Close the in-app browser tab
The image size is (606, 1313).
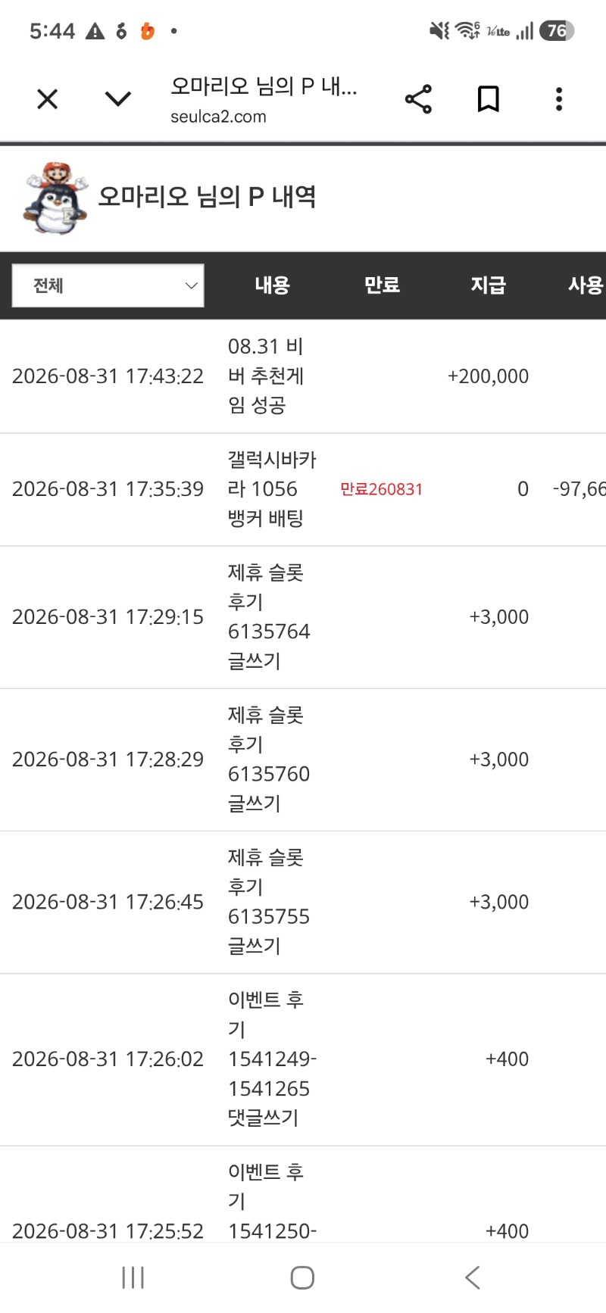tap(47, 99)
